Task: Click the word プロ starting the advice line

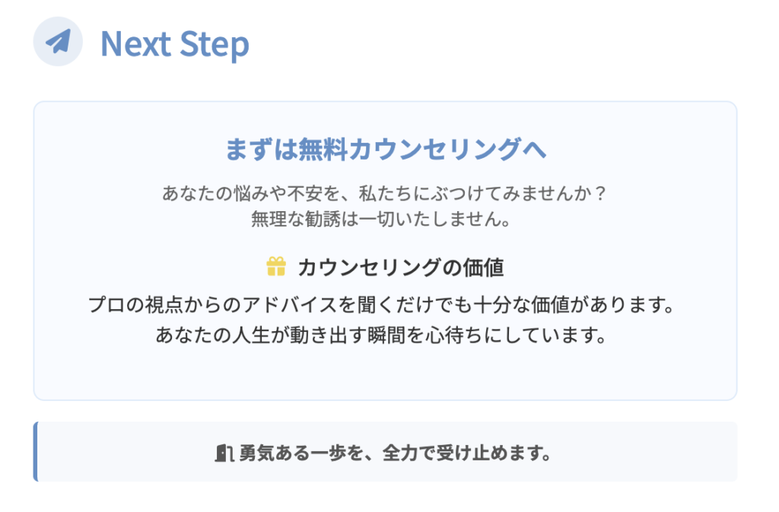Action: coord(107,306)
